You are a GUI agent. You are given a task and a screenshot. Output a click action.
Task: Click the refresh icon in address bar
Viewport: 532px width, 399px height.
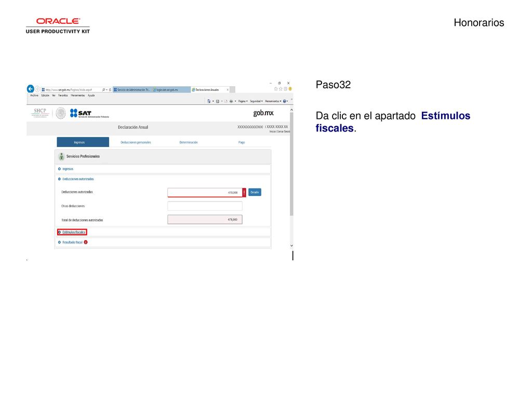(110, 90)
